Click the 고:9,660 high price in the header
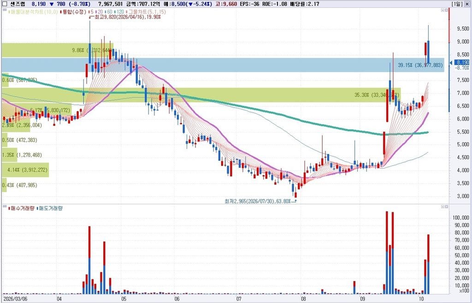The image size is (472, 303). (x=226, y=4)
